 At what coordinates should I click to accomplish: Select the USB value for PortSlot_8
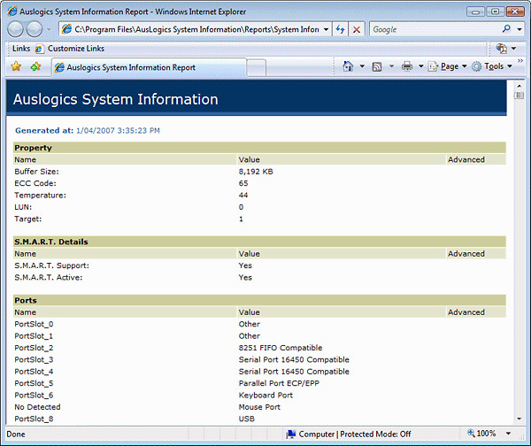tap(247, 419)
